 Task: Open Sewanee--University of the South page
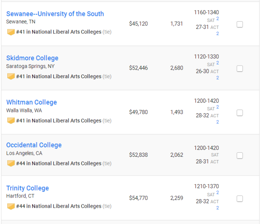(x=55, y=14)
